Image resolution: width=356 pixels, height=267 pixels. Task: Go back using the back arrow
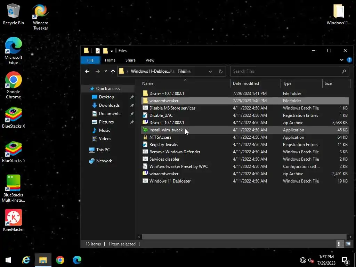pyautogui.click(x=87, y=71)
